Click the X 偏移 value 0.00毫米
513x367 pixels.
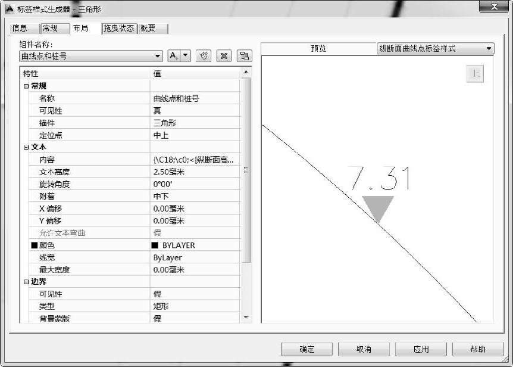coord(195,209)
